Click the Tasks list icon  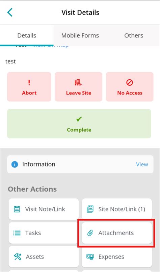[x=17, y=233]
